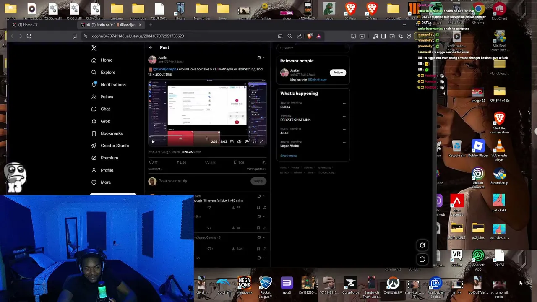Toggle picture-in-picture on the video
The image size is (537, 302).
254,142
